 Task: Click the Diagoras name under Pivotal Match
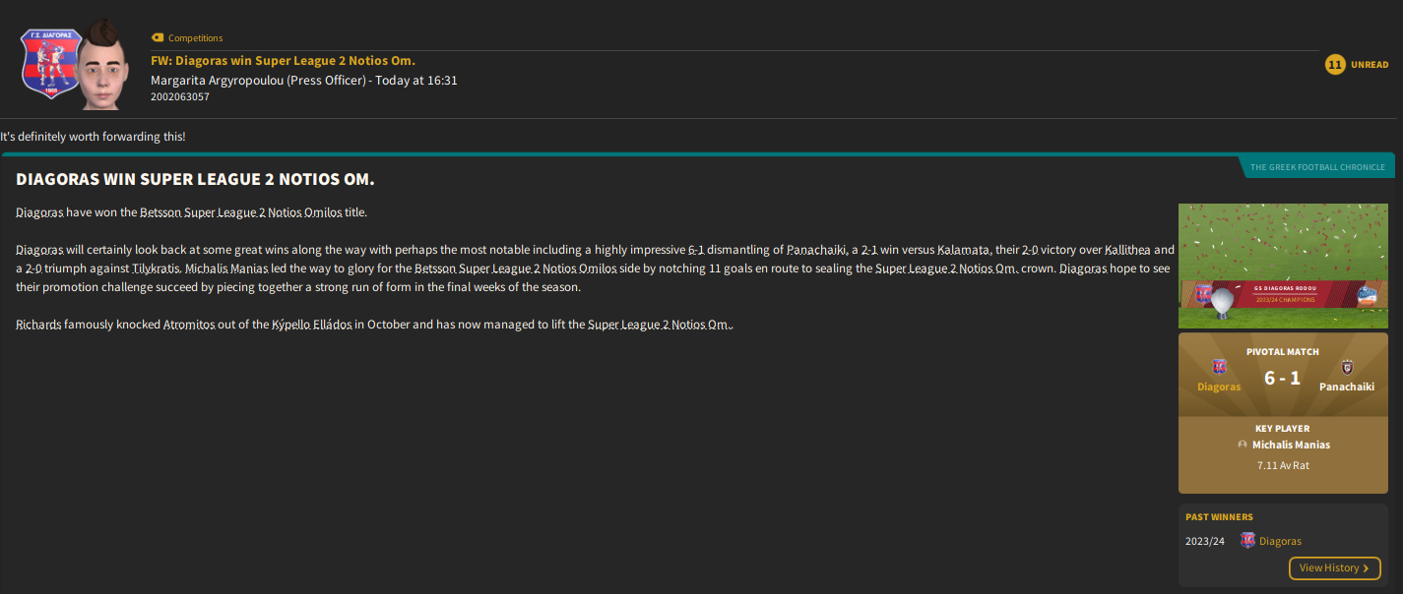coord(1219,386)
